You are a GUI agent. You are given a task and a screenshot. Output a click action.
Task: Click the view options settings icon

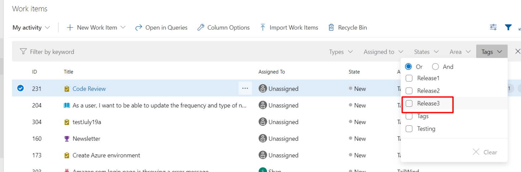[x=493, y=27]
